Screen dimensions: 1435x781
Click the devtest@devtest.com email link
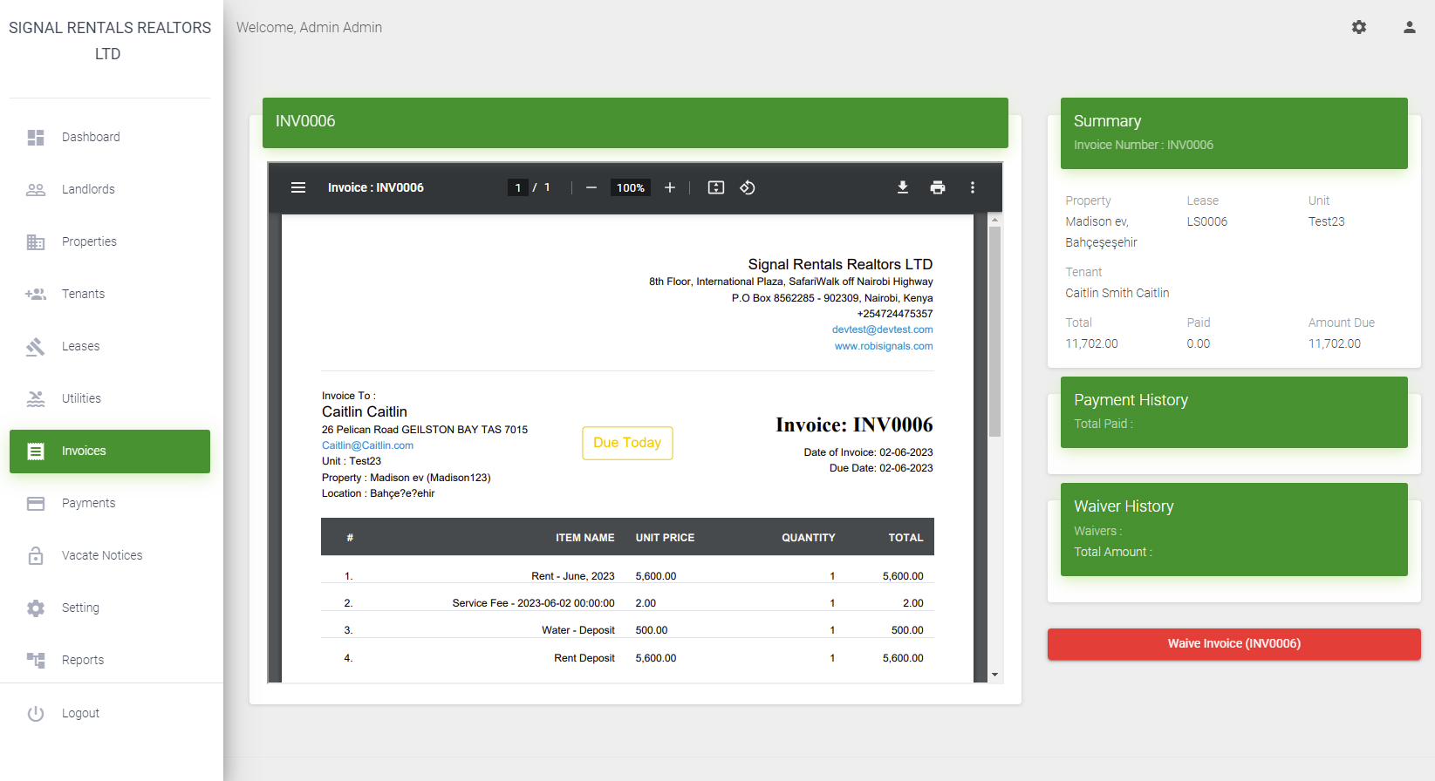[882, 329]
